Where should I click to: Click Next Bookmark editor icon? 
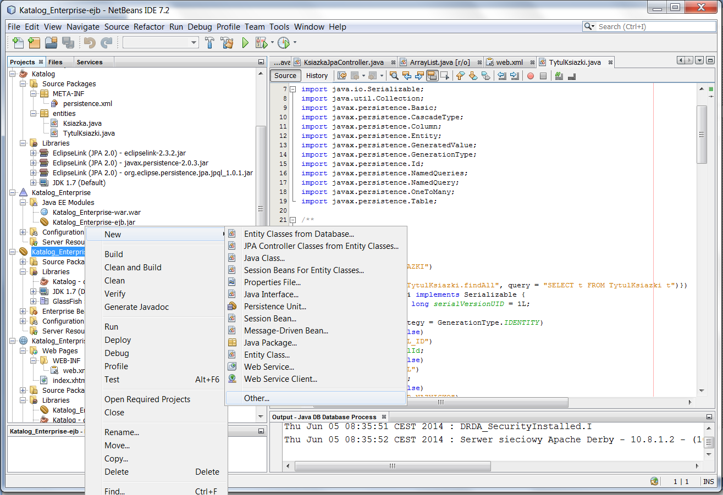(x=473, y=76)
